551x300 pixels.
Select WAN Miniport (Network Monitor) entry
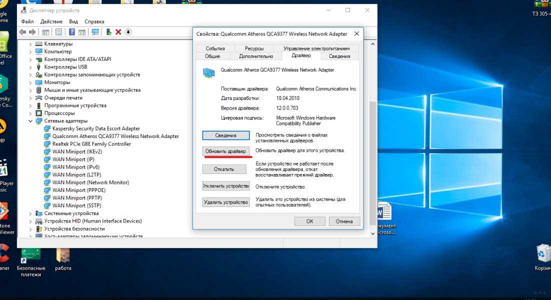click(90, 182)
